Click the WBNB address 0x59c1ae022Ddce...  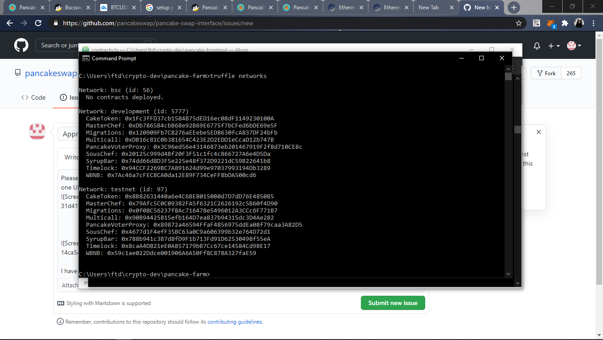(x=182, y=253)
